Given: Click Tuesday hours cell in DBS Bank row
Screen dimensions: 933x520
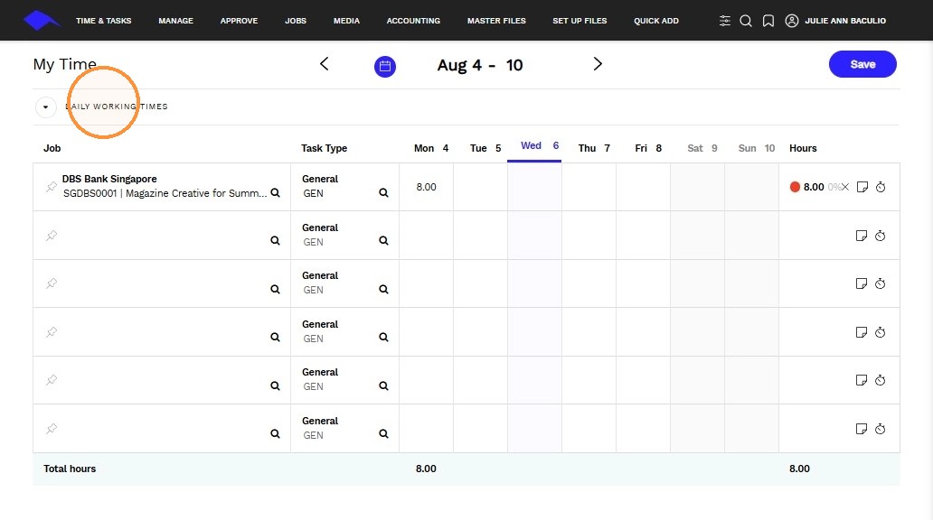Looking at the screenshot, I should coord(480,187).
